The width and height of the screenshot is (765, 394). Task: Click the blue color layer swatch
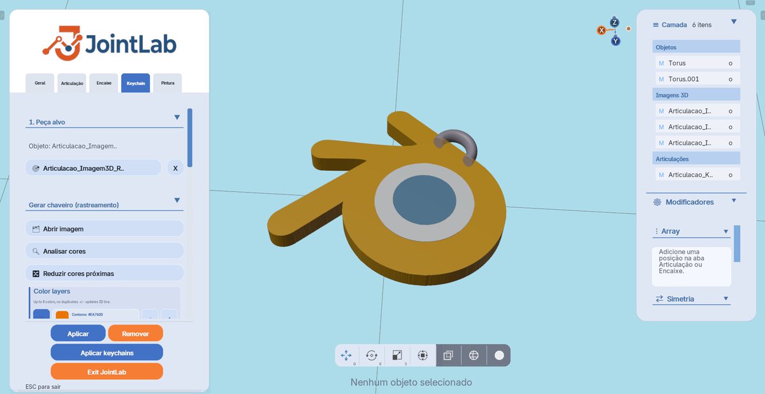(41, 314)
